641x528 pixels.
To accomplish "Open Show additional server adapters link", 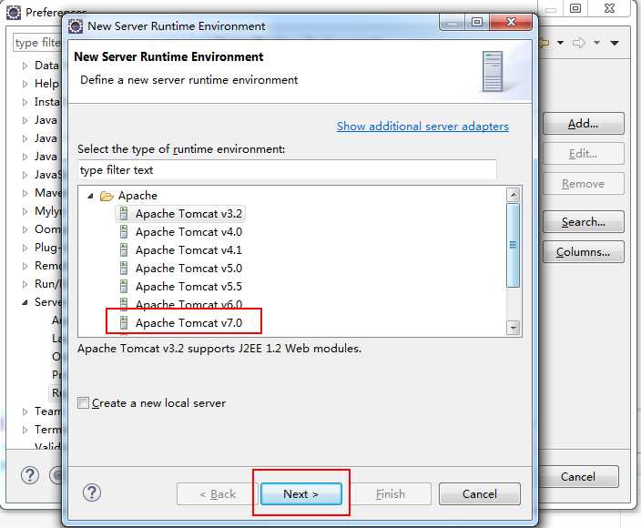I will click(x=422, y=127).
